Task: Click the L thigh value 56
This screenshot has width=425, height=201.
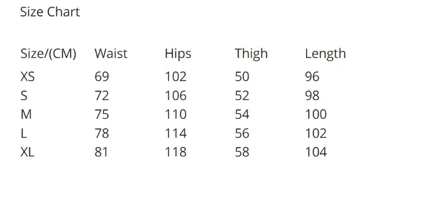Action: coord(242,133)
